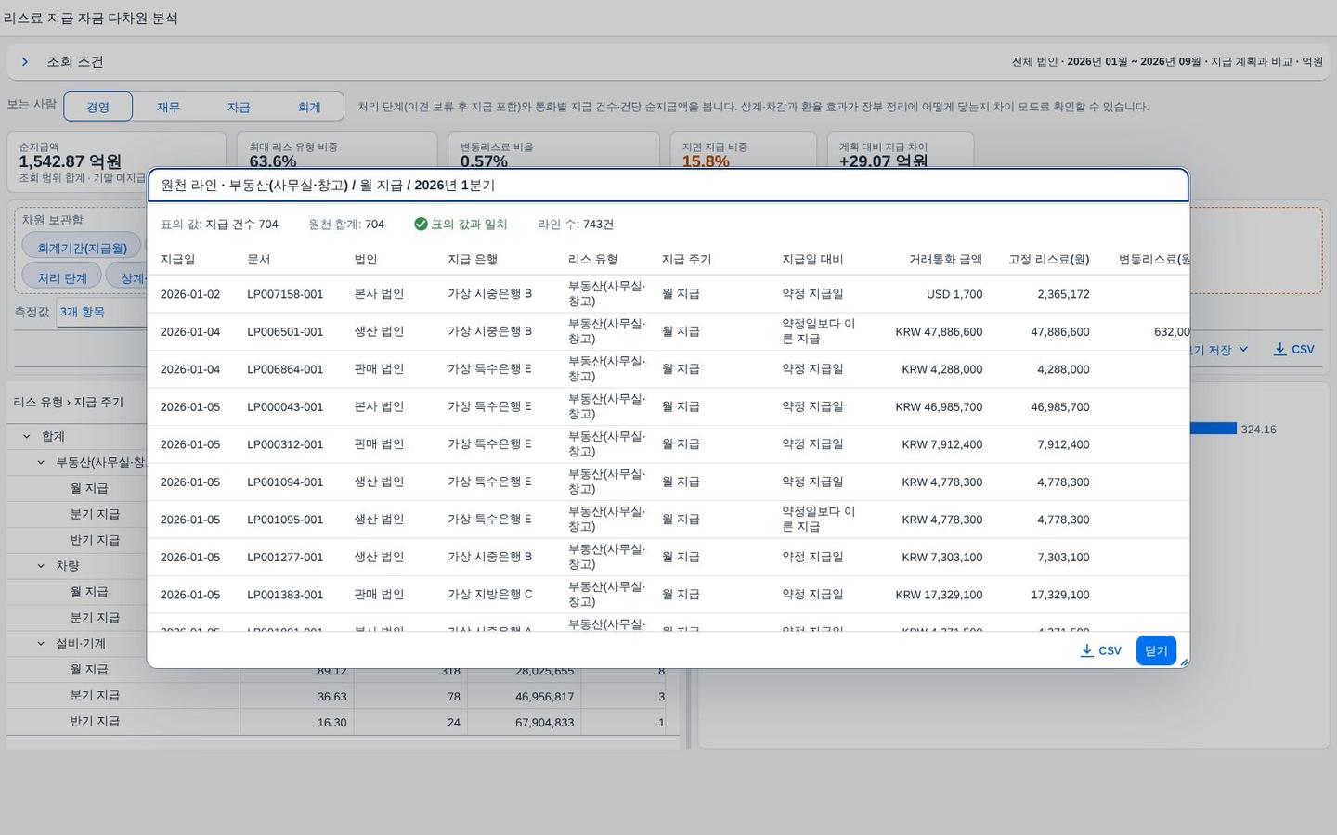Viewport: 1337px width, 835px height.
Task: Open the 자금 viewer tab
Action: pos(239,107)
